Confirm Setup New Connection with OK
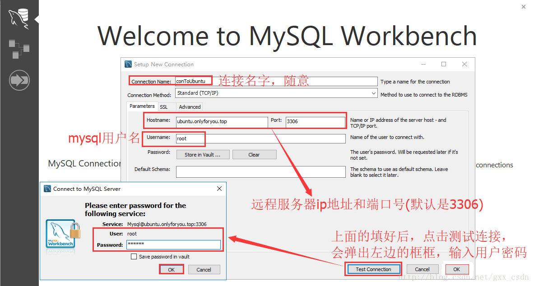 (457, 269)
